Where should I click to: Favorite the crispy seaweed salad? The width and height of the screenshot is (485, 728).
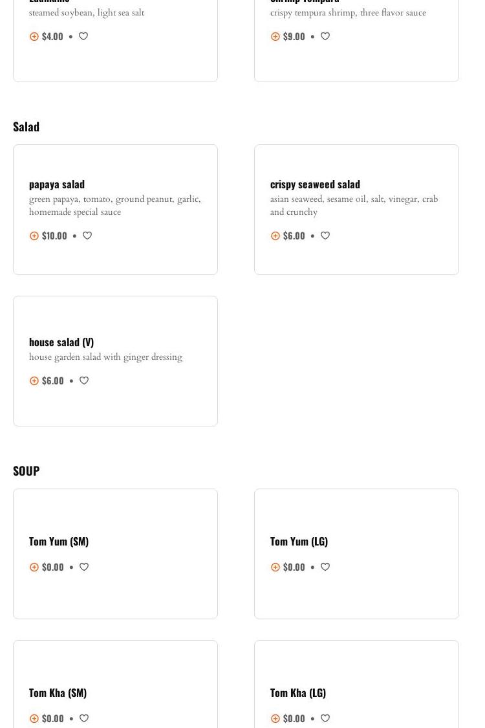[x=325, y=236]
